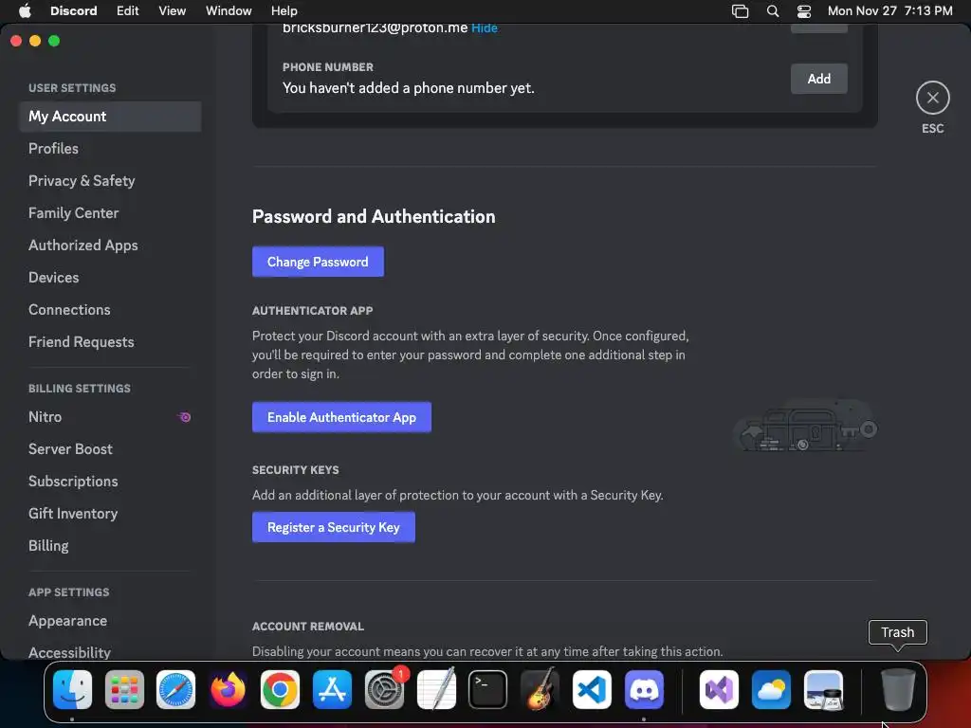
Task: Click the Password and Authentication heading
Action: 374,217
